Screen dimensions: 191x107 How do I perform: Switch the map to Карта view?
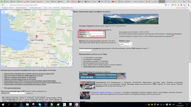coord(4,12)
